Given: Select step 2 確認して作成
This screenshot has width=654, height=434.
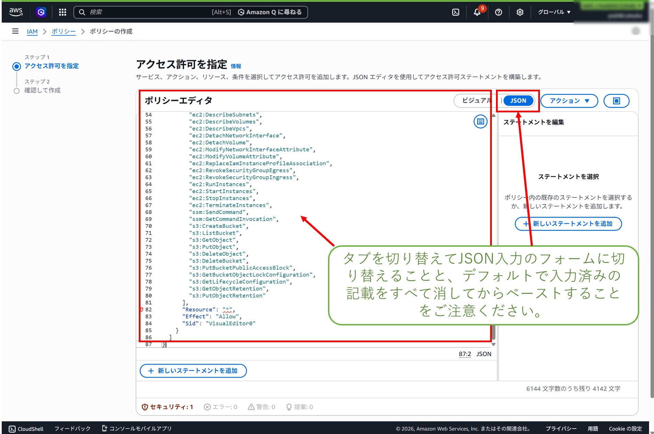Looking at the screenshot, I should click(x=42, y=90).
